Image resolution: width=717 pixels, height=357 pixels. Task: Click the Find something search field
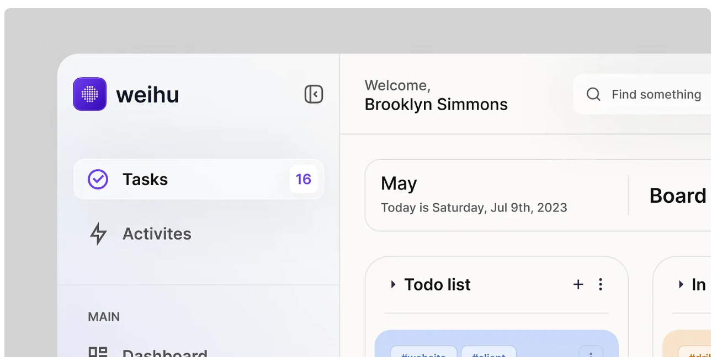click(656, 94)
